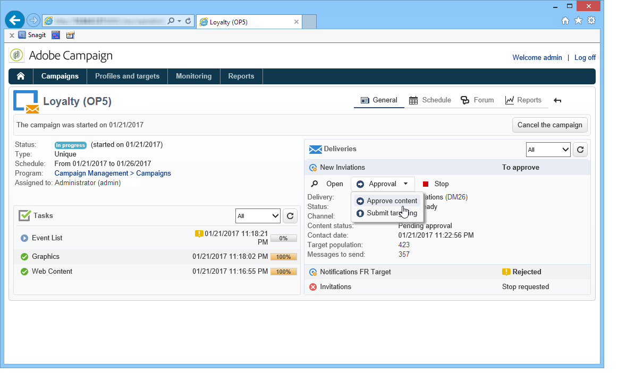Click the red Invitations error icon
618x383 pixels.
[x=313, y=287]
